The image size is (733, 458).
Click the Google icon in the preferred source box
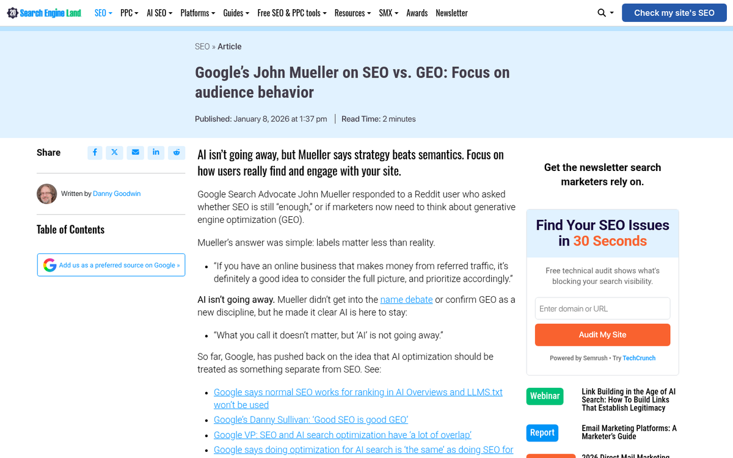(x=49, y=264)
